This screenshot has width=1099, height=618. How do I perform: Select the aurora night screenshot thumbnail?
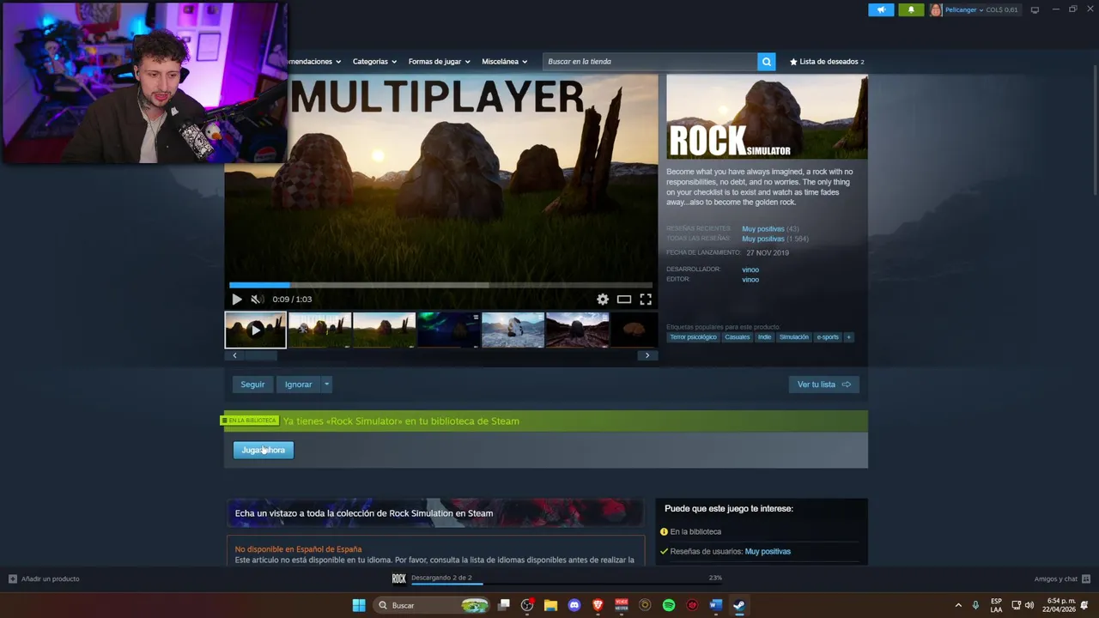[448, 330]
